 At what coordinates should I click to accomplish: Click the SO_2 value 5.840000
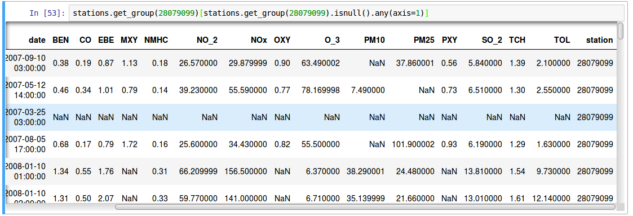pyautogui.click(x=486, y=63)
